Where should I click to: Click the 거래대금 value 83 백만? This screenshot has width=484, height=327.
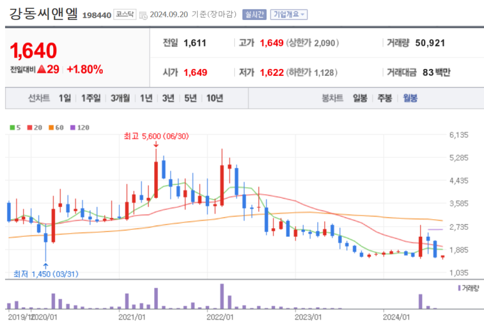436,73
